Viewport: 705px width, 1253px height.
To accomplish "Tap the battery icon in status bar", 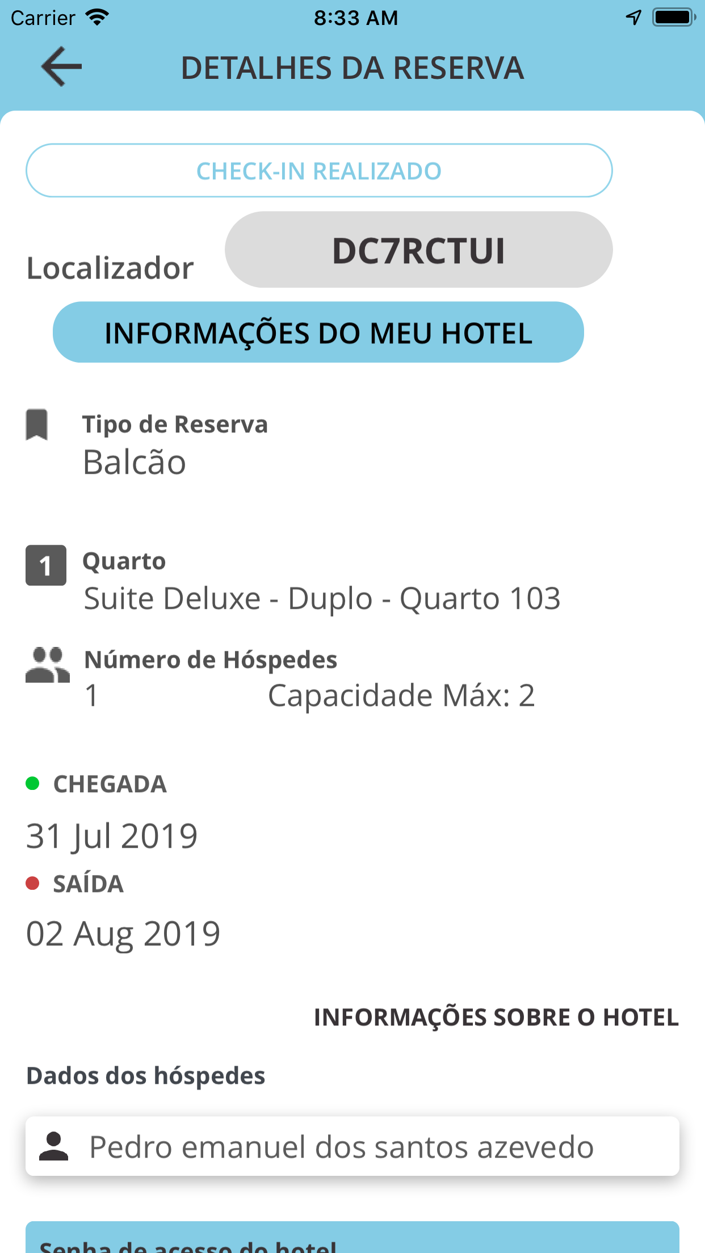I will click(x=674, y=18).
